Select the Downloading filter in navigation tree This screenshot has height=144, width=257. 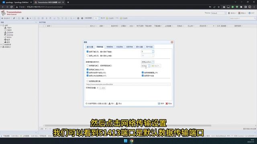[8, 28]
